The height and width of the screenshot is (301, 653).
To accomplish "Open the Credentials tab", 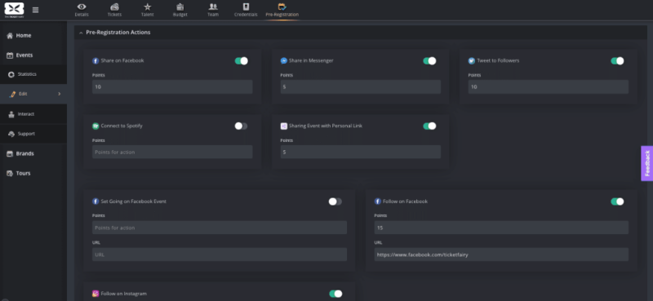I will click(246, 10).
